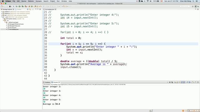Select ForLoop.java in Package Explorer
This screenshot has width=200, height=112.
point(12,28)
